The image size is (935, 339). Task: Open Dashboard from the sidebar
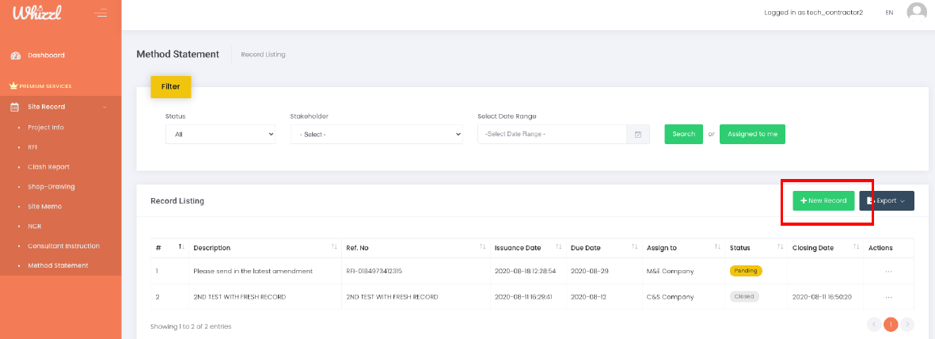tap(46, 55)
